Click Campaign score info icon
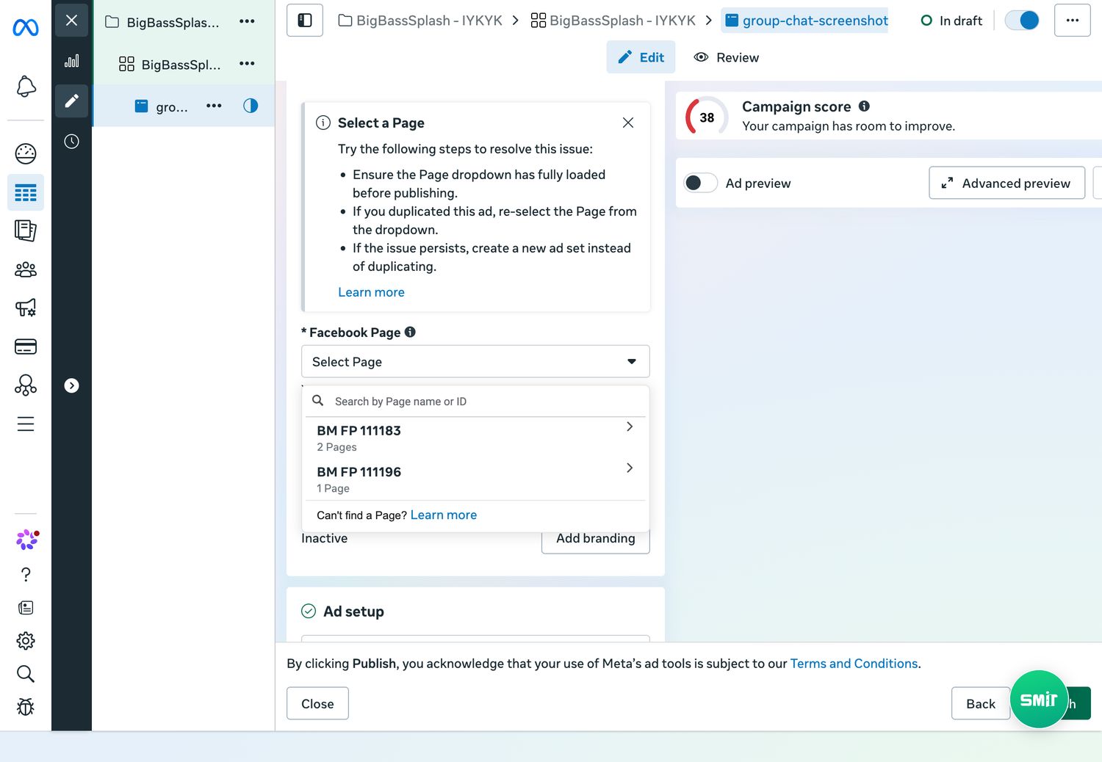 point(864,106)
